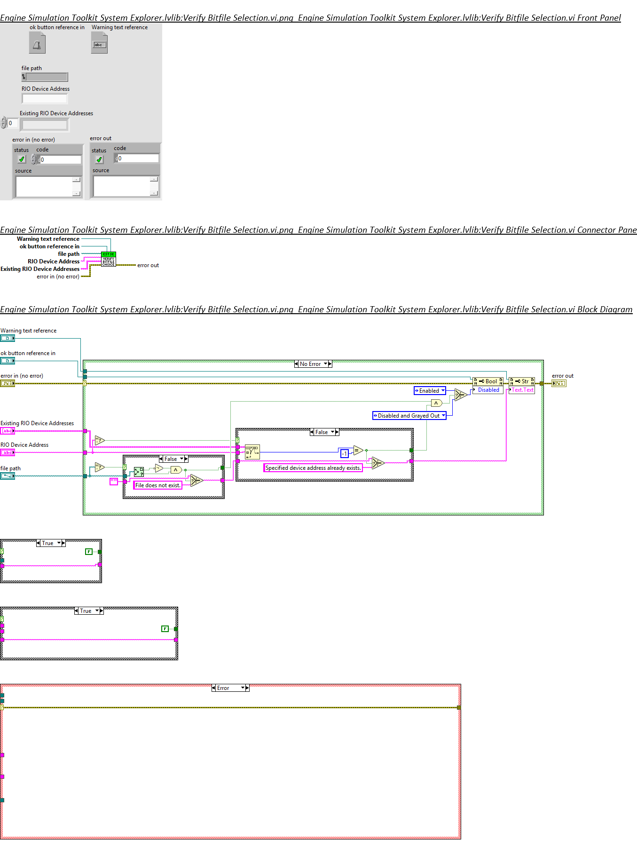Select the Warning text reference diagram terminal

tap(8, 338)
